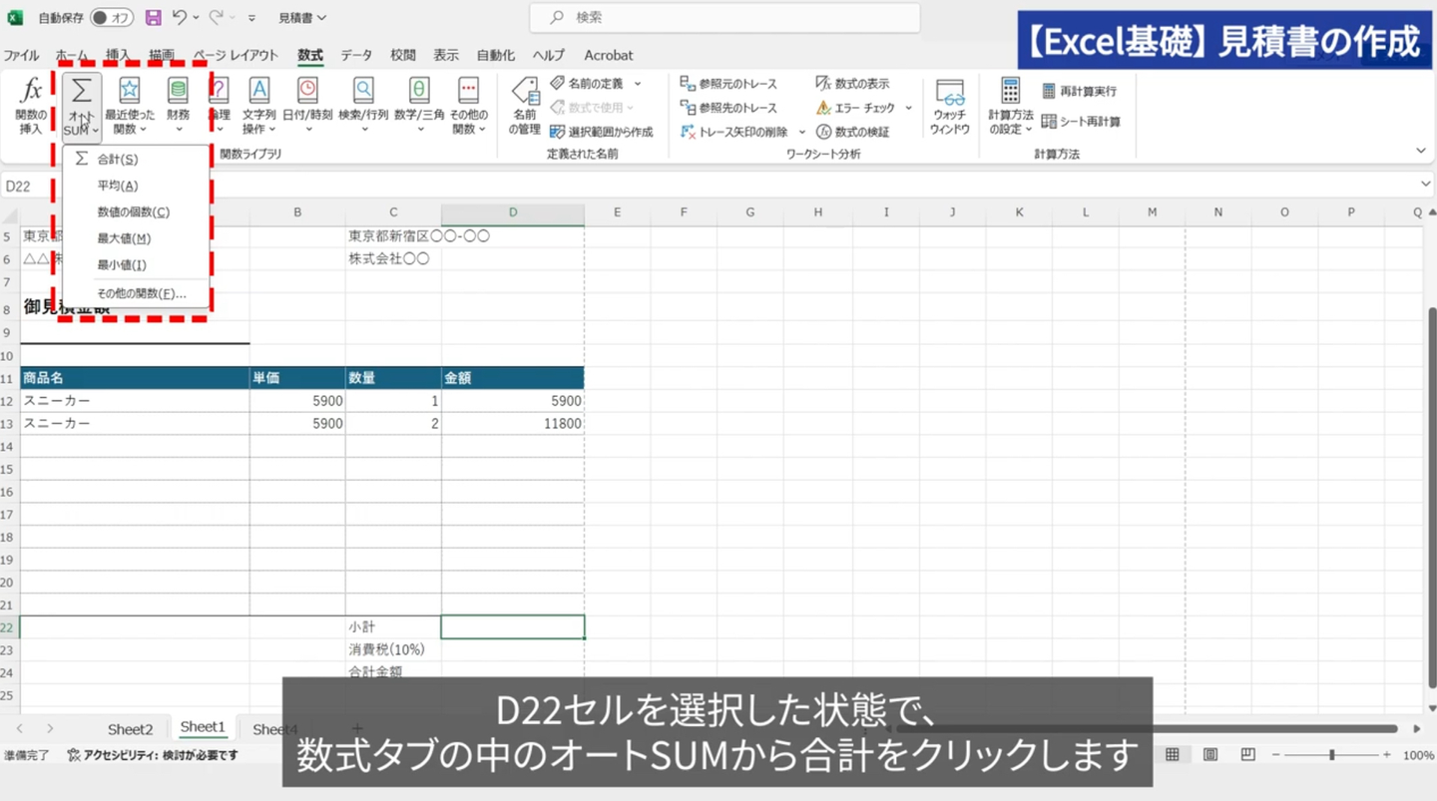
Task: Click the vertical scrollbar
Action: (1432, 497)
